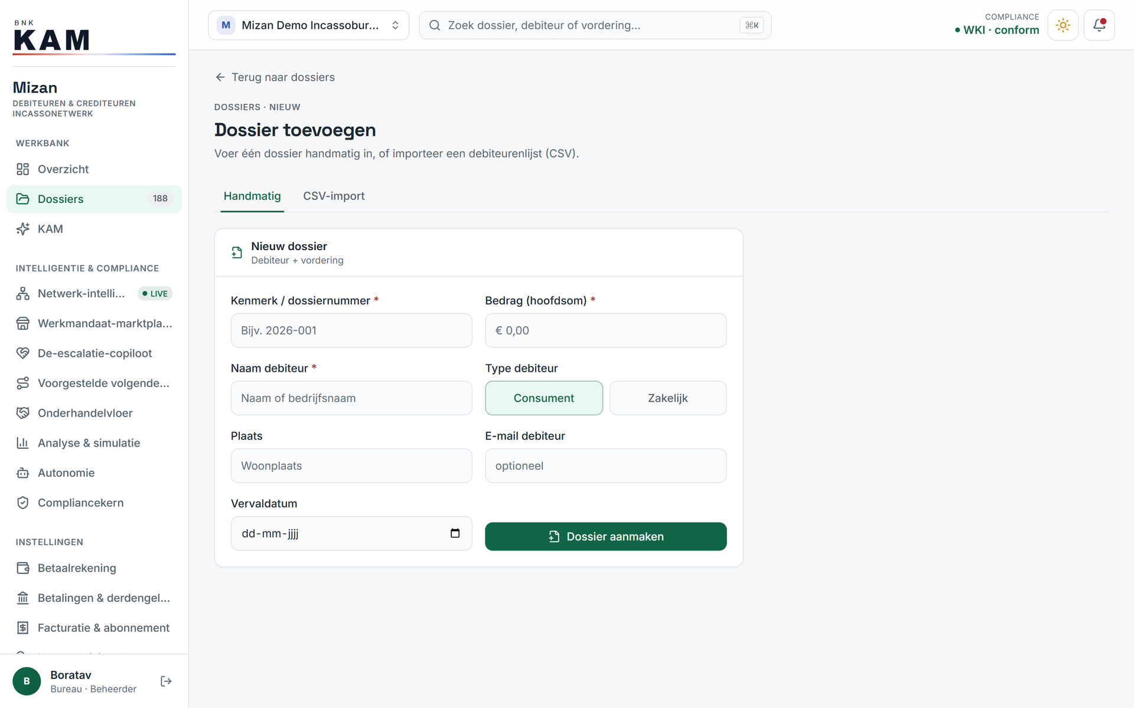Focus the E-mail debiteur field
1134x708 pixels.
coord(606,466)
